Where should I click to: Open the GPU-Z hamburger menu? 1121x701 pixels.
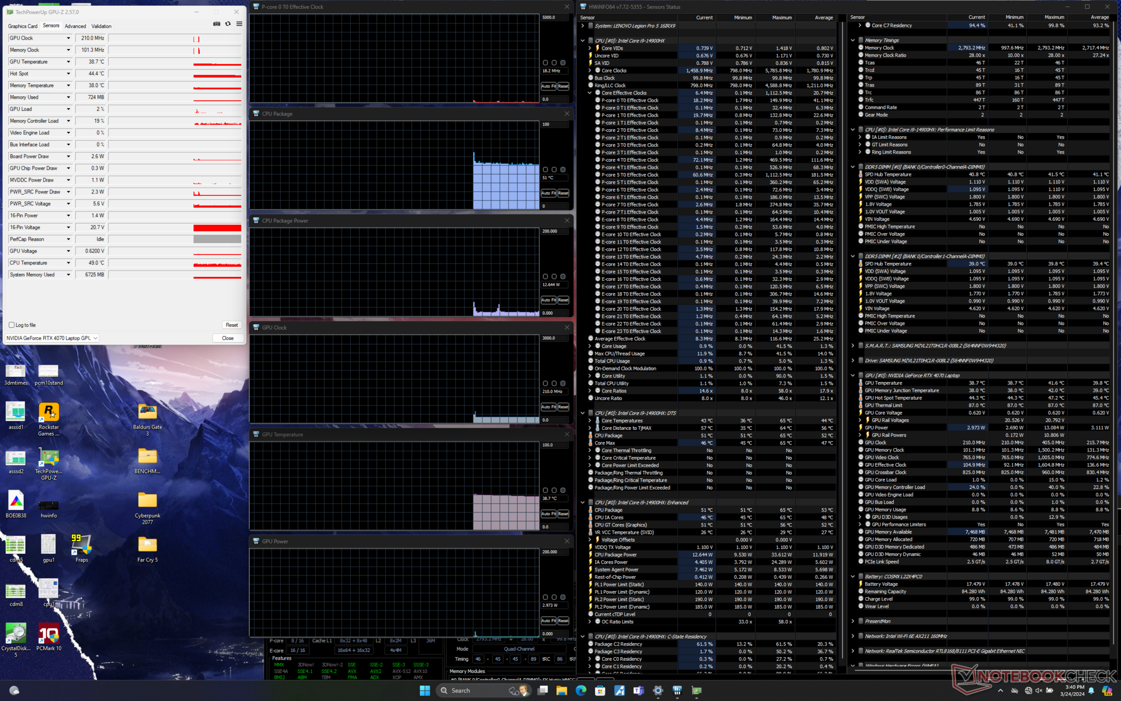(239, 24)
